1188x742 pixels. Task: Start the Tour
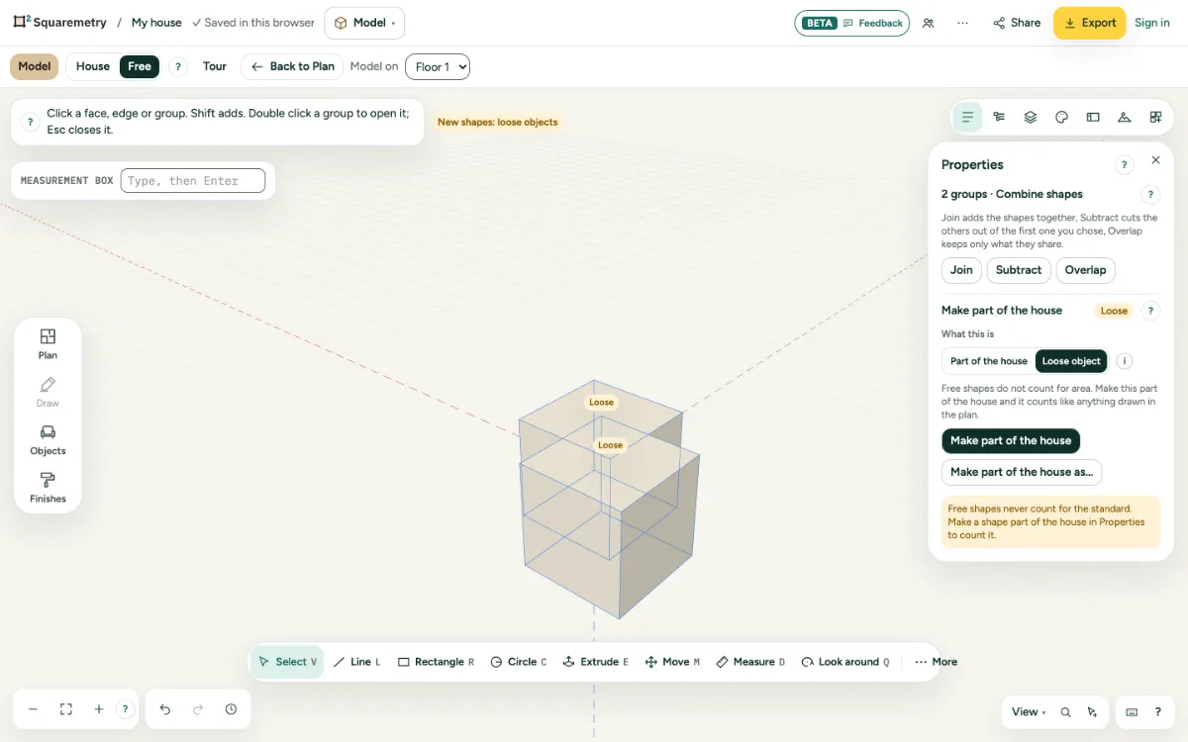215,66
